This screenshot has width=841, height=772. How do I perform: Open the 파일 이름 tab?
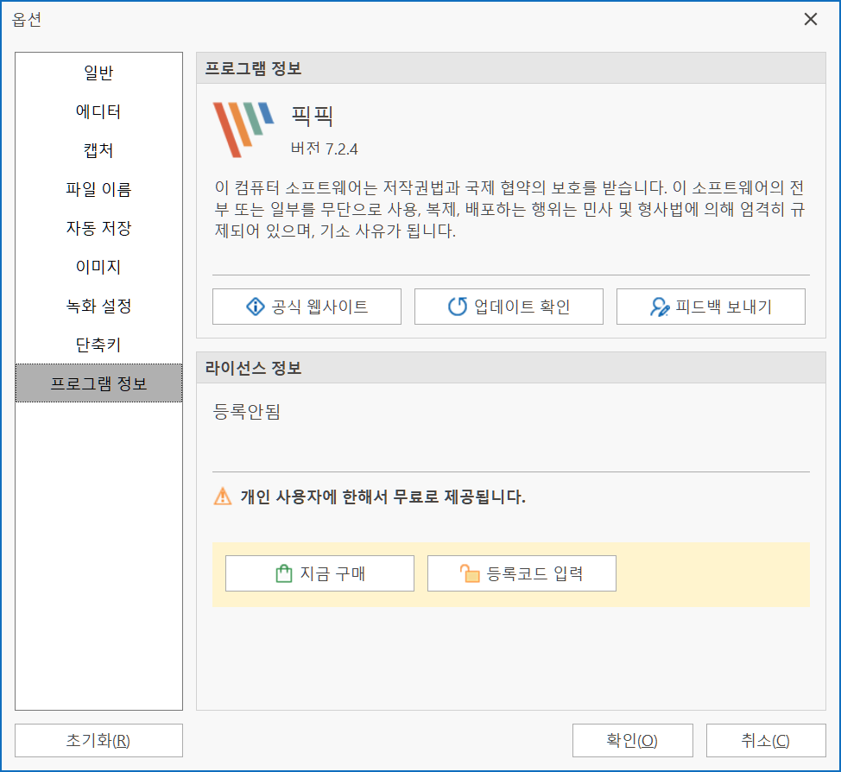(x=98, y=189)
